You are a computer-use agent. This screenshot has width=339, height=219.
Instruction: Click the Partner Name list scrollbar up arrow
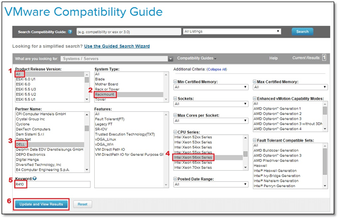[x=87, y=115]
